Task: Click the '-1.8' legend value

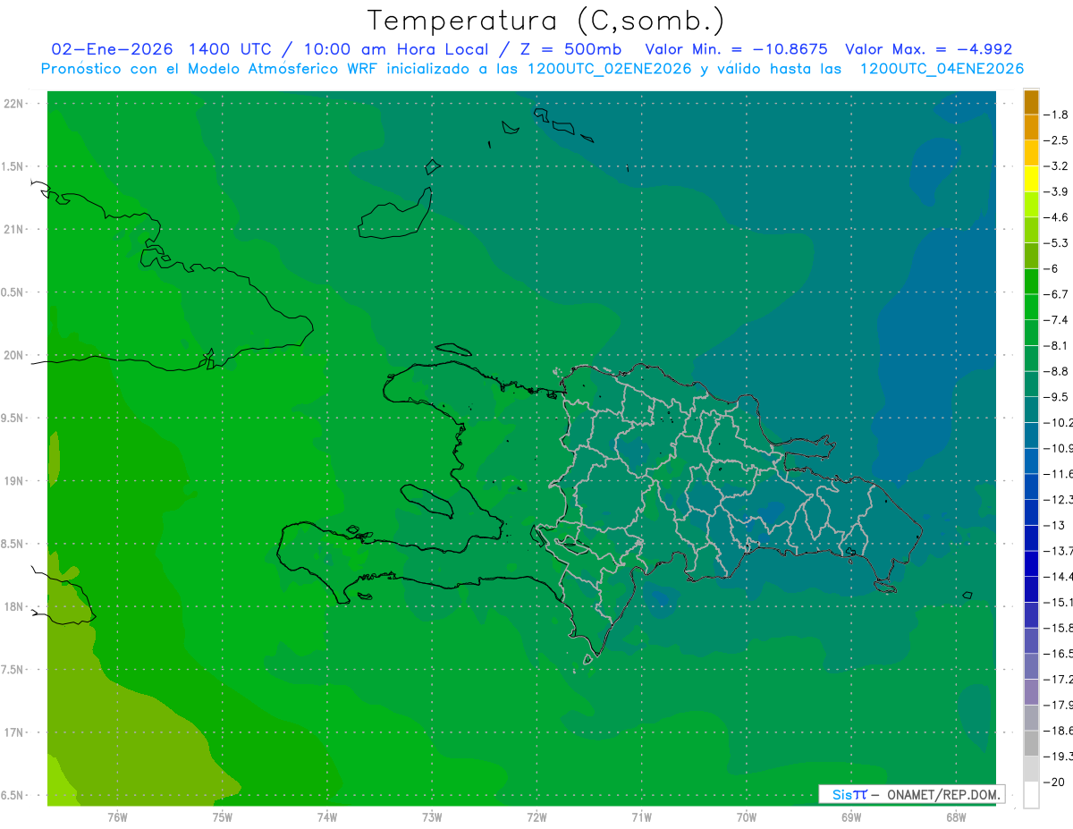Action: [1057, 114]
